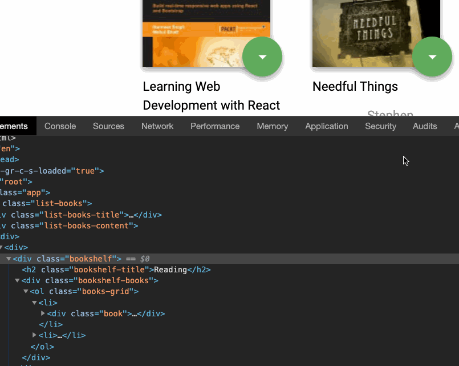
Task: Open shelf menu on Needful Things book
Action: [432, 57]
